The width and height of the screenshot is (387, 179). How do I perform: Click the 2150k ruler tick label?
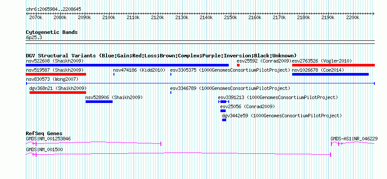coord(230,18)
